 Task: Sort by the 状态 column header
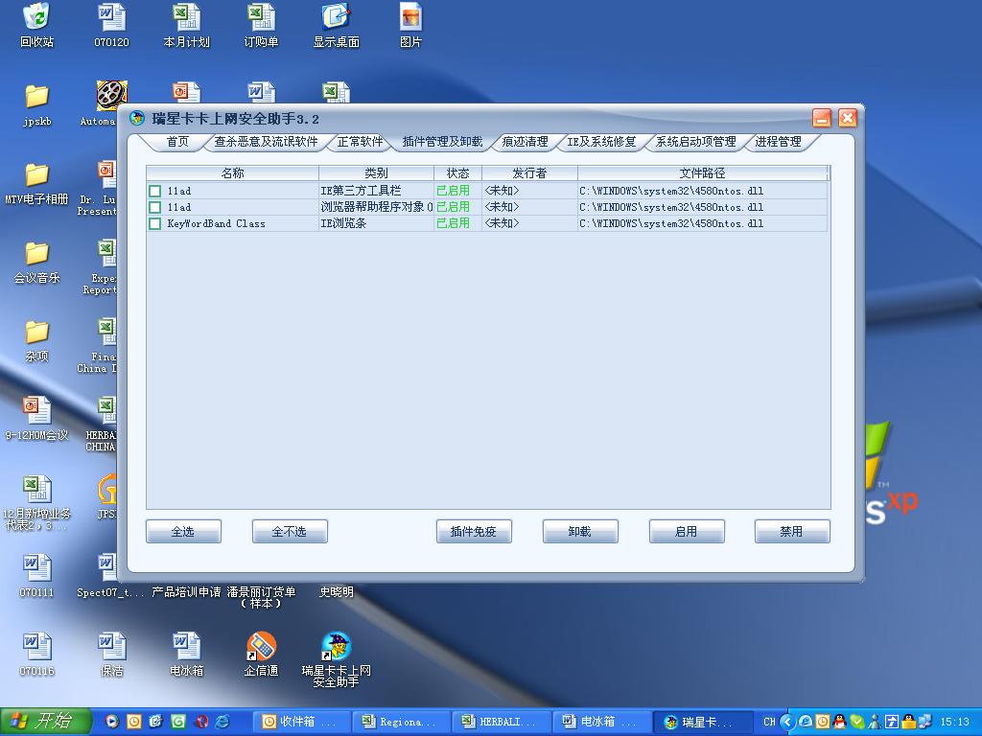click(x=457, y=173)
